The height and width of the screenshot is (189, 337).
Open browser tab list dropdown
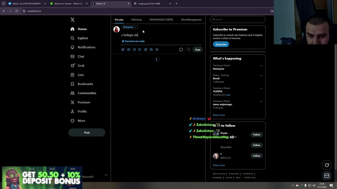click(x=3, y=4)
